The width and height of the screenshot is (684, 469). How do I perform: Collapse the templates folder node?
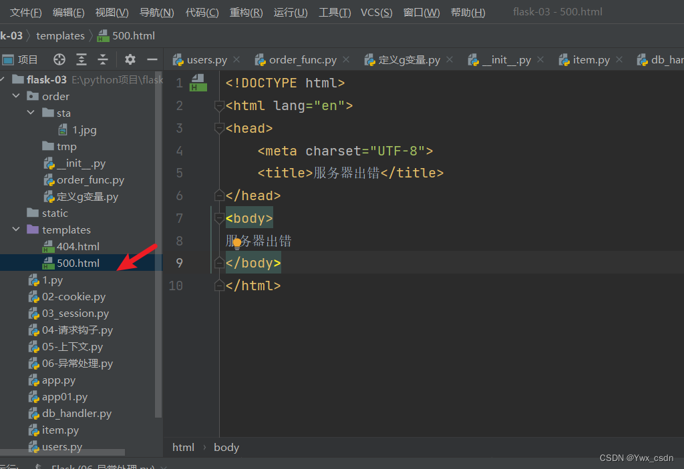pyautogui.click(x=16, y=229)
